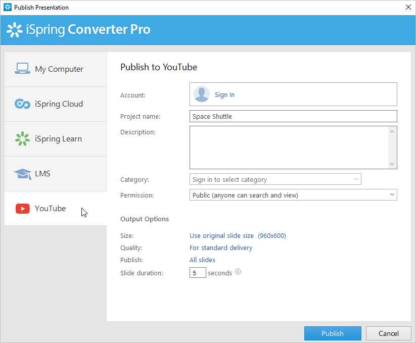Screen dimensions: 416x343
Task: Click the My Computer laptop icon
Action: tap(22, 68)
